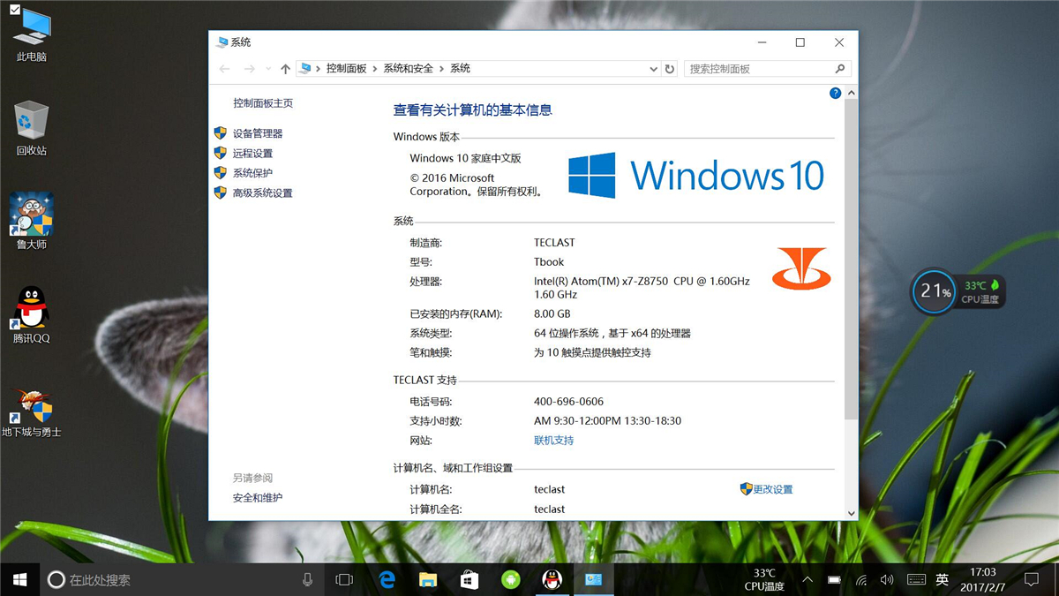Open the 鲁大师 desktop icon

coord(31,215)
